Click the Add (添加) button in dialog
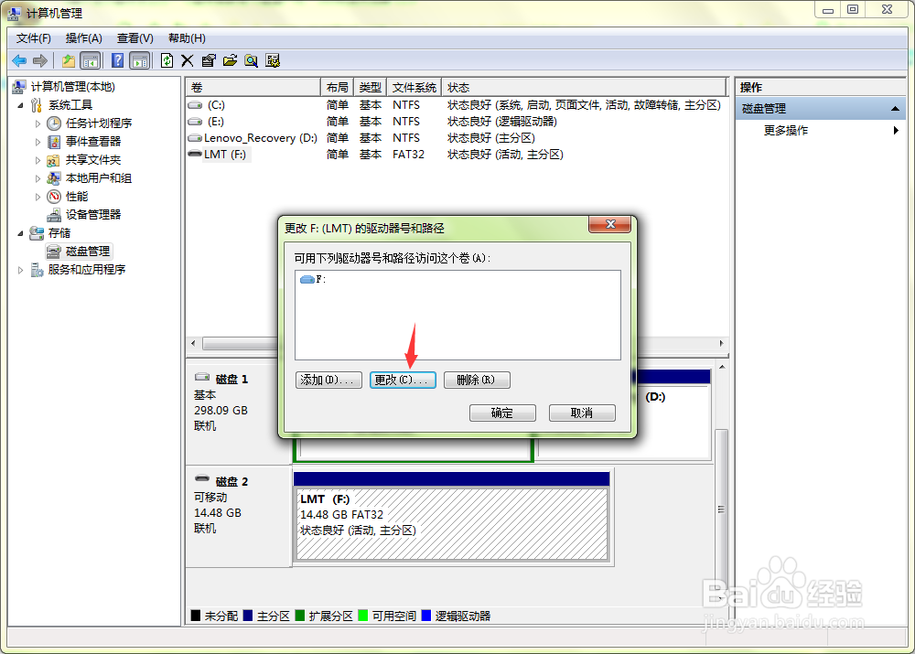915x654 pixels. pos(328,380)
